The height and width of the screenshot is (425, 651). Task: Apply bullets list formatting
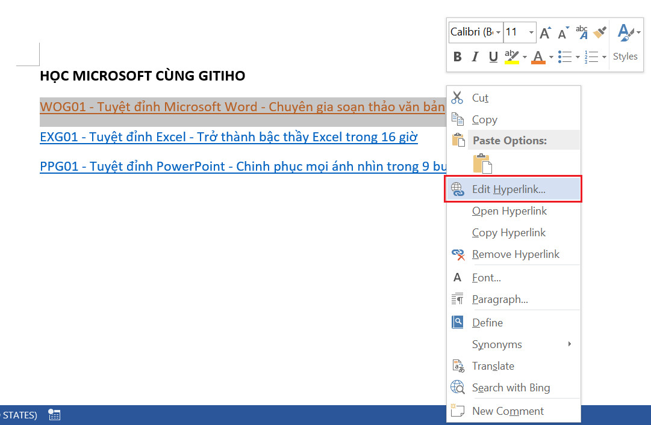click(x=565, y=57)
